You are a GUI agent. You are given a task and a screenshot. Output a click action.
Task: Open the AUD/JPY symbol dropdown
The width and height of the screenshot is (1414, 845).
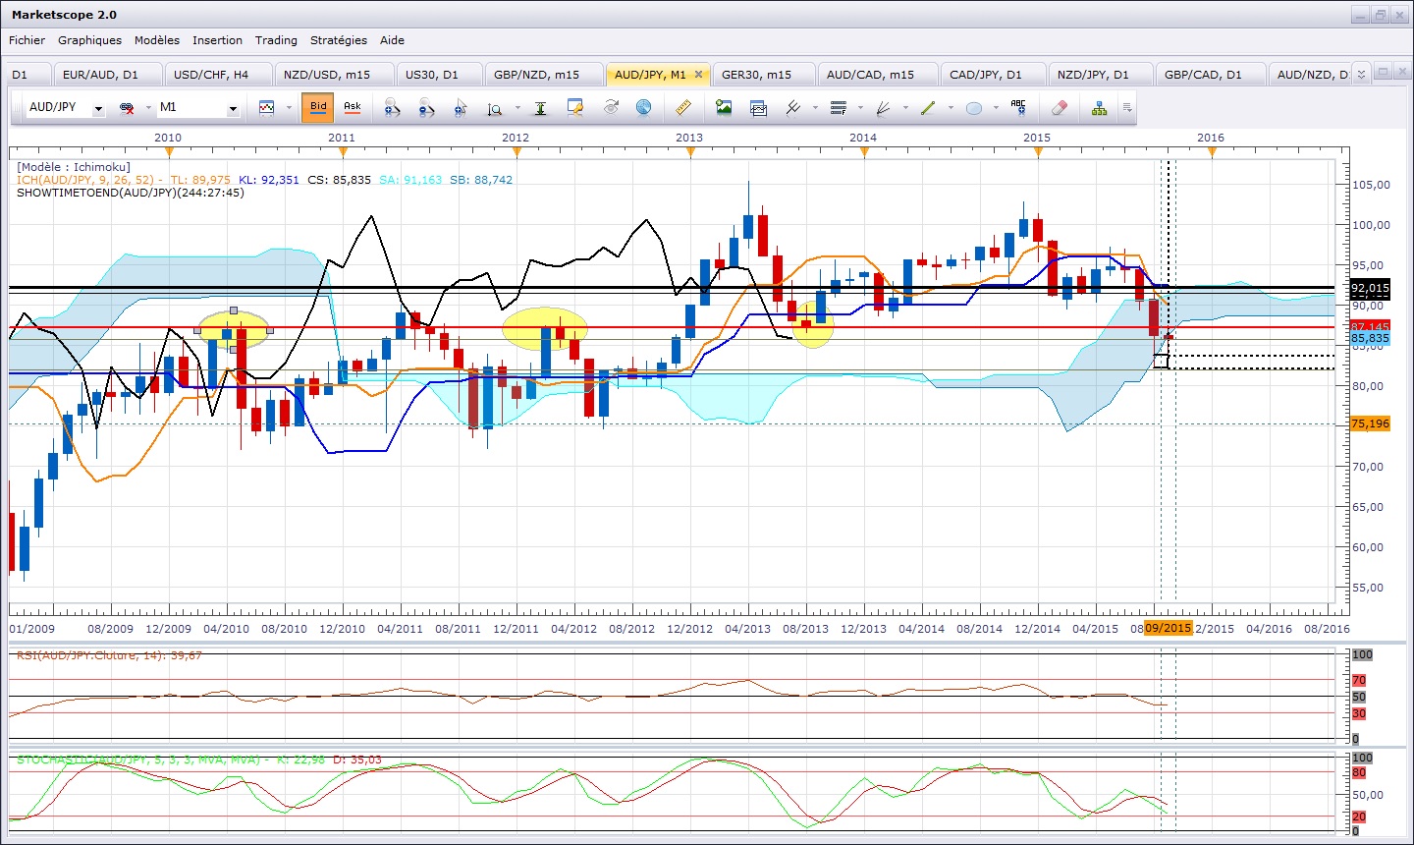98,108
